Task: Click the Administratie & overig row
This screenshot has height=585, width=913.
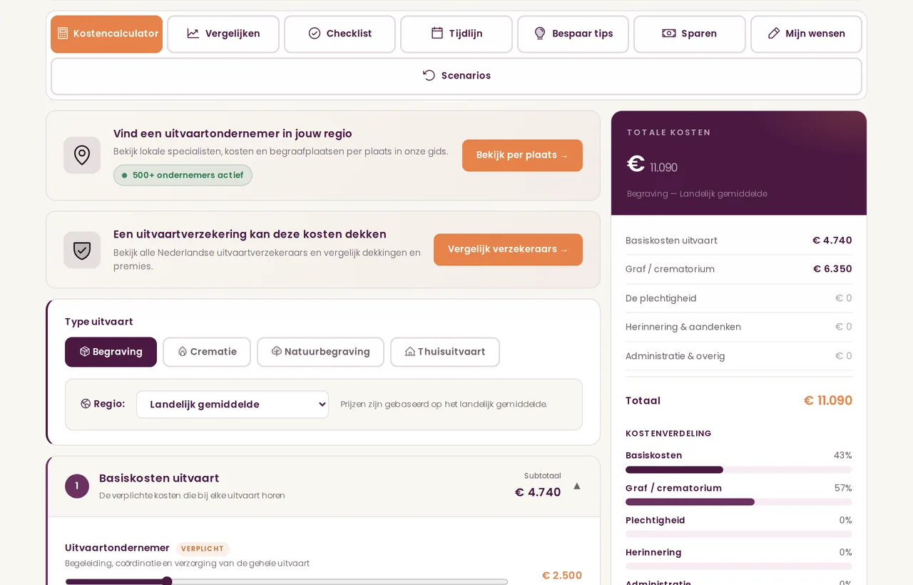Action: point(739,356)
